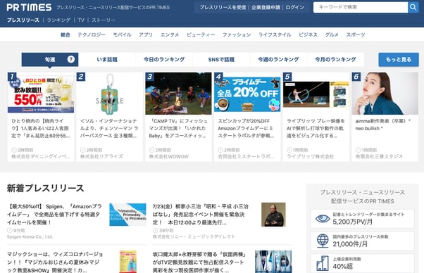The height and width of the screenshot is (273, 424).
Task: Open ソル・インターナショナル pass case article title
Action: click(109, 128)
